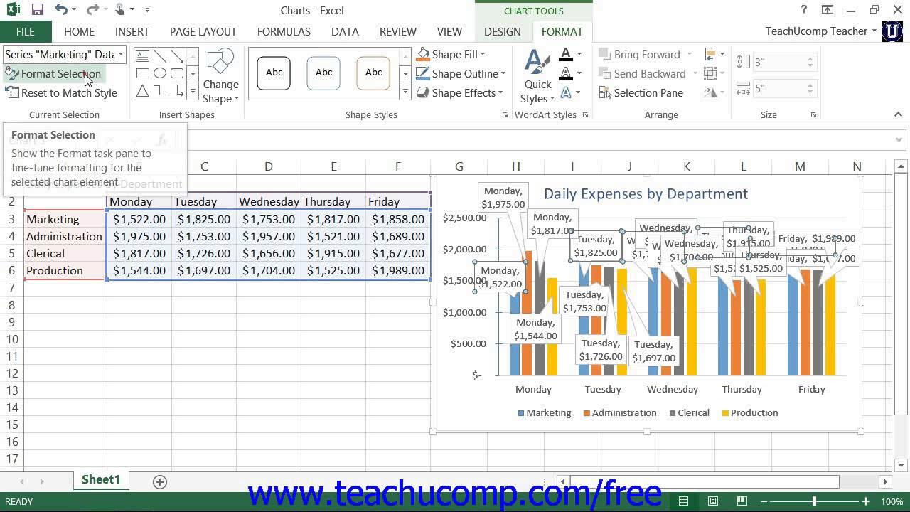
Task: Switch to Page Layout view in status bar
Action: (x=713, y=501)
